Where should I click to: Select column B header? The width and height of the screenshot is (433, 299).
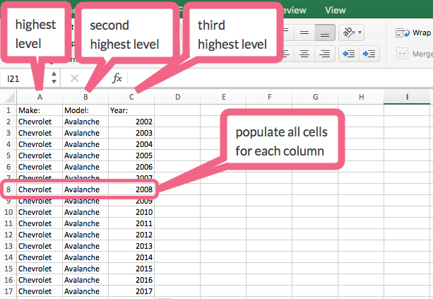85,97
